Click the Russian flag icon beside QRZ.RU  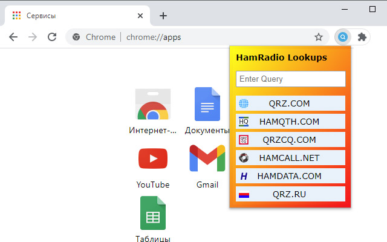[244, 195]
